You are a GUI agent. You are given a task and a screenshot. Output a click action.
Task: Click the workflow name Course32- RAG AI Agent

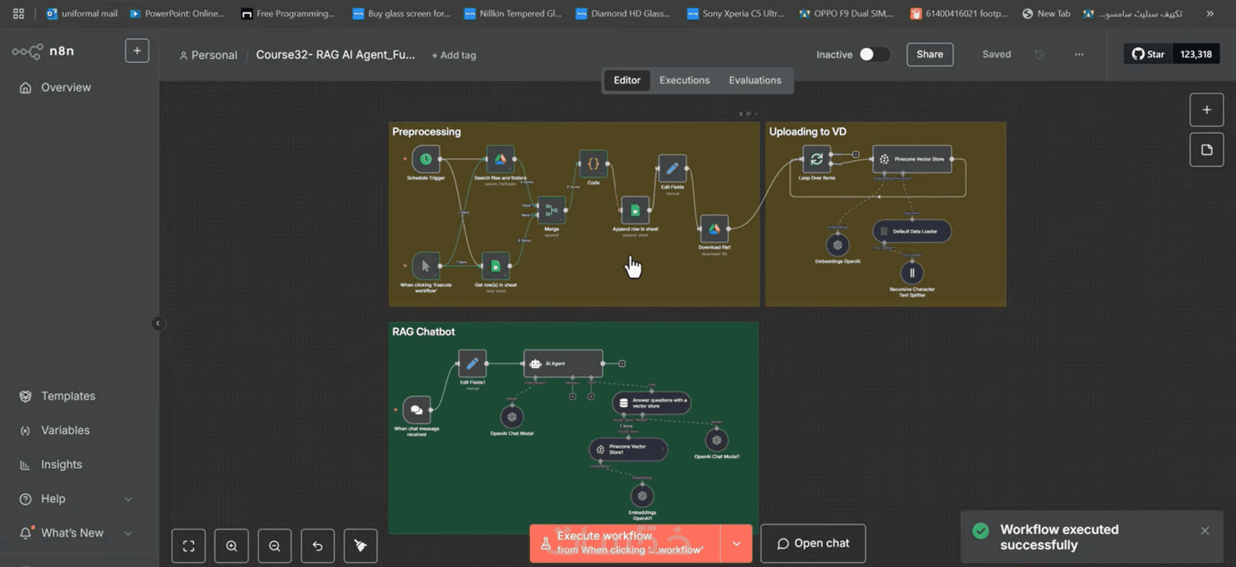[335, 55]
